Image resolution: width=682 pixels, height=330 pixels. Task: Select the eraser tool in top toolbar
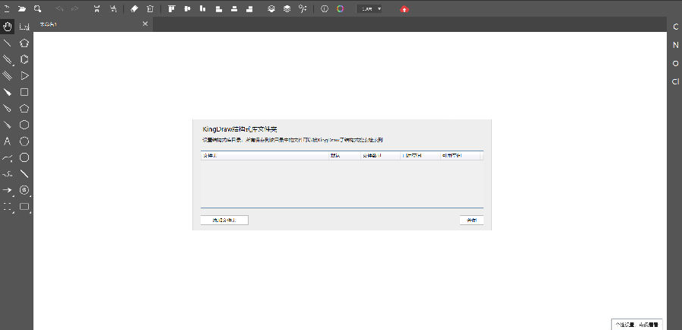(x=135, y=8)
